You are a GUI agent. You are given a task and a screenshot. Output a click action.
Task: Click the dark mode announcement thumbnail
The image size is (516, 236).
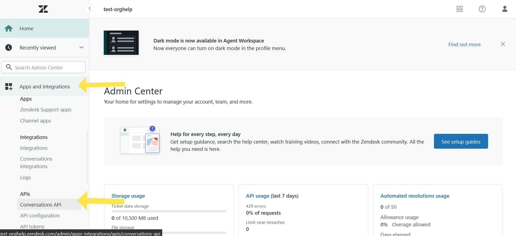point(121,43)
